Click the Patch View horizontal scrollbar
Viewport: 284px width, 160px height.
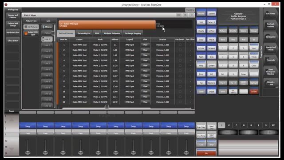pos(106,108)
